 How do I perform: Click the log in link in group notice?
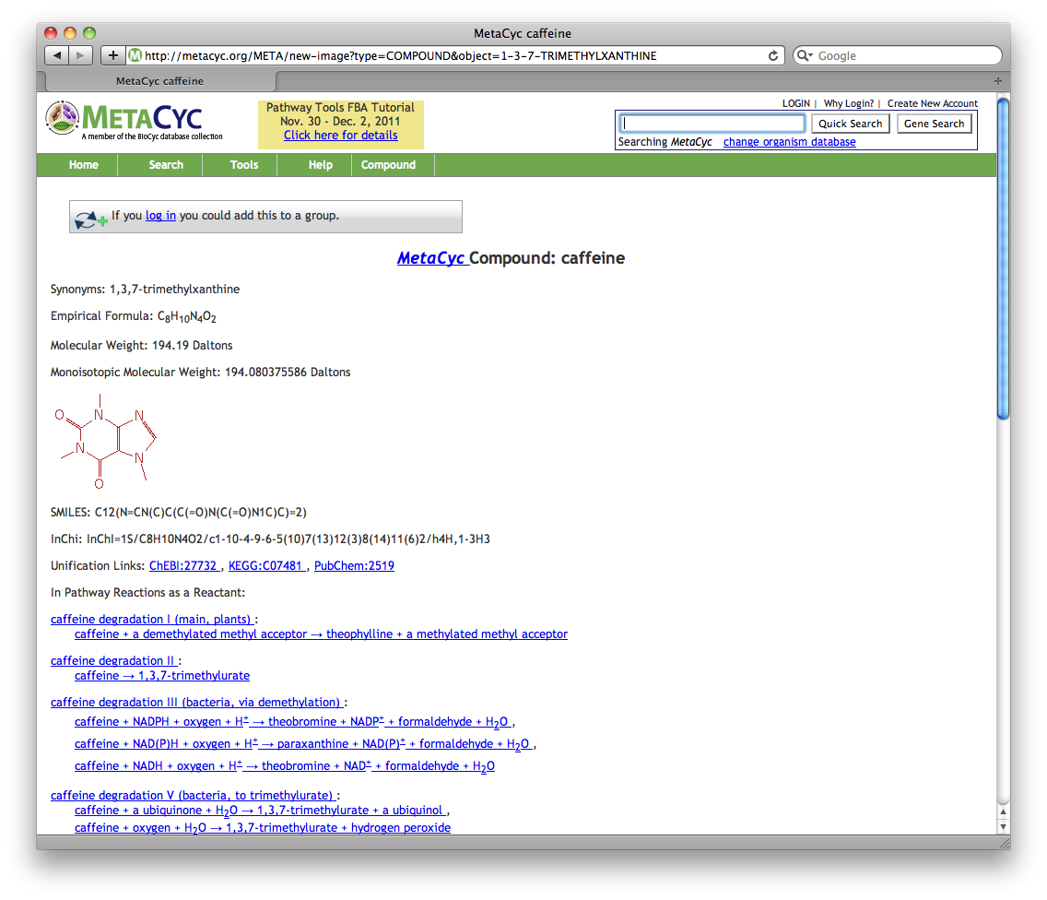point(161,215)
